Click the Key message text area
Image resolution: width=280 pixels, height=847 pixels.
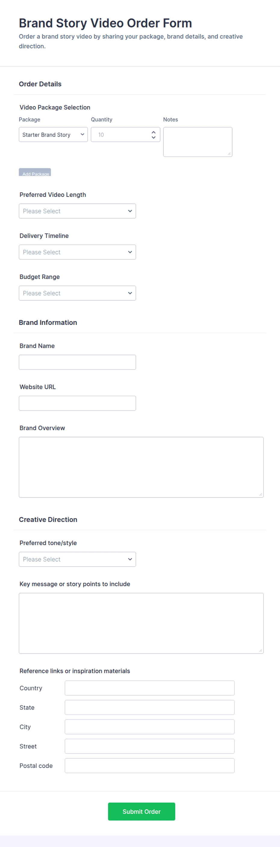coord(141,623)
